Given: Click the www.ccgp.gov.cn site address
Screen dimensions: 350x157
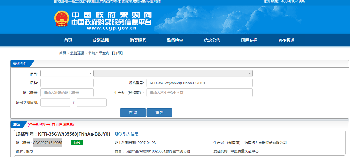Looking at the screenshot, I should pyautogui.click(x=112, y=28).
